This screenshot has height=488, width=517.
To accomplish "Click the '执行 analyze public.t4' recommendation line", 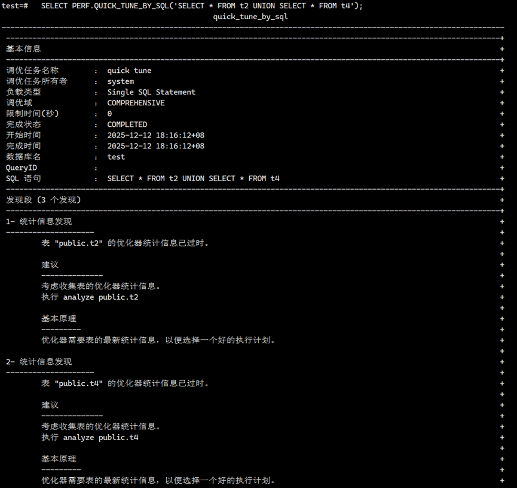I will tap(90, 437).
